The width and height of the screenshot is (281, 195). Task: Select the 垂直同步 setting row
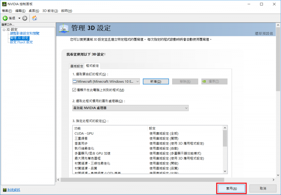[147, 144]
